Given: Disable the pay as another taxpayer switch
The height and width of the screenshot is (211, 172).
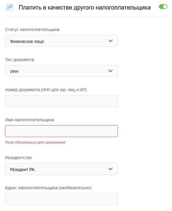Looking at the screenshot, I should click(x=163, y=7).
